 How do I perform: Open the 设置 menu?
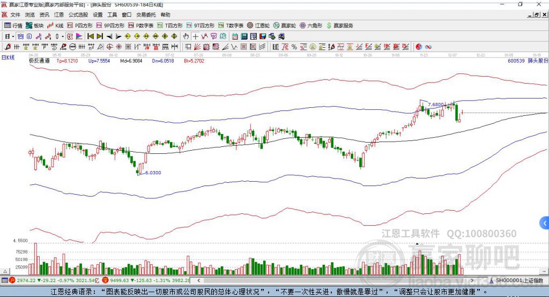98,14
